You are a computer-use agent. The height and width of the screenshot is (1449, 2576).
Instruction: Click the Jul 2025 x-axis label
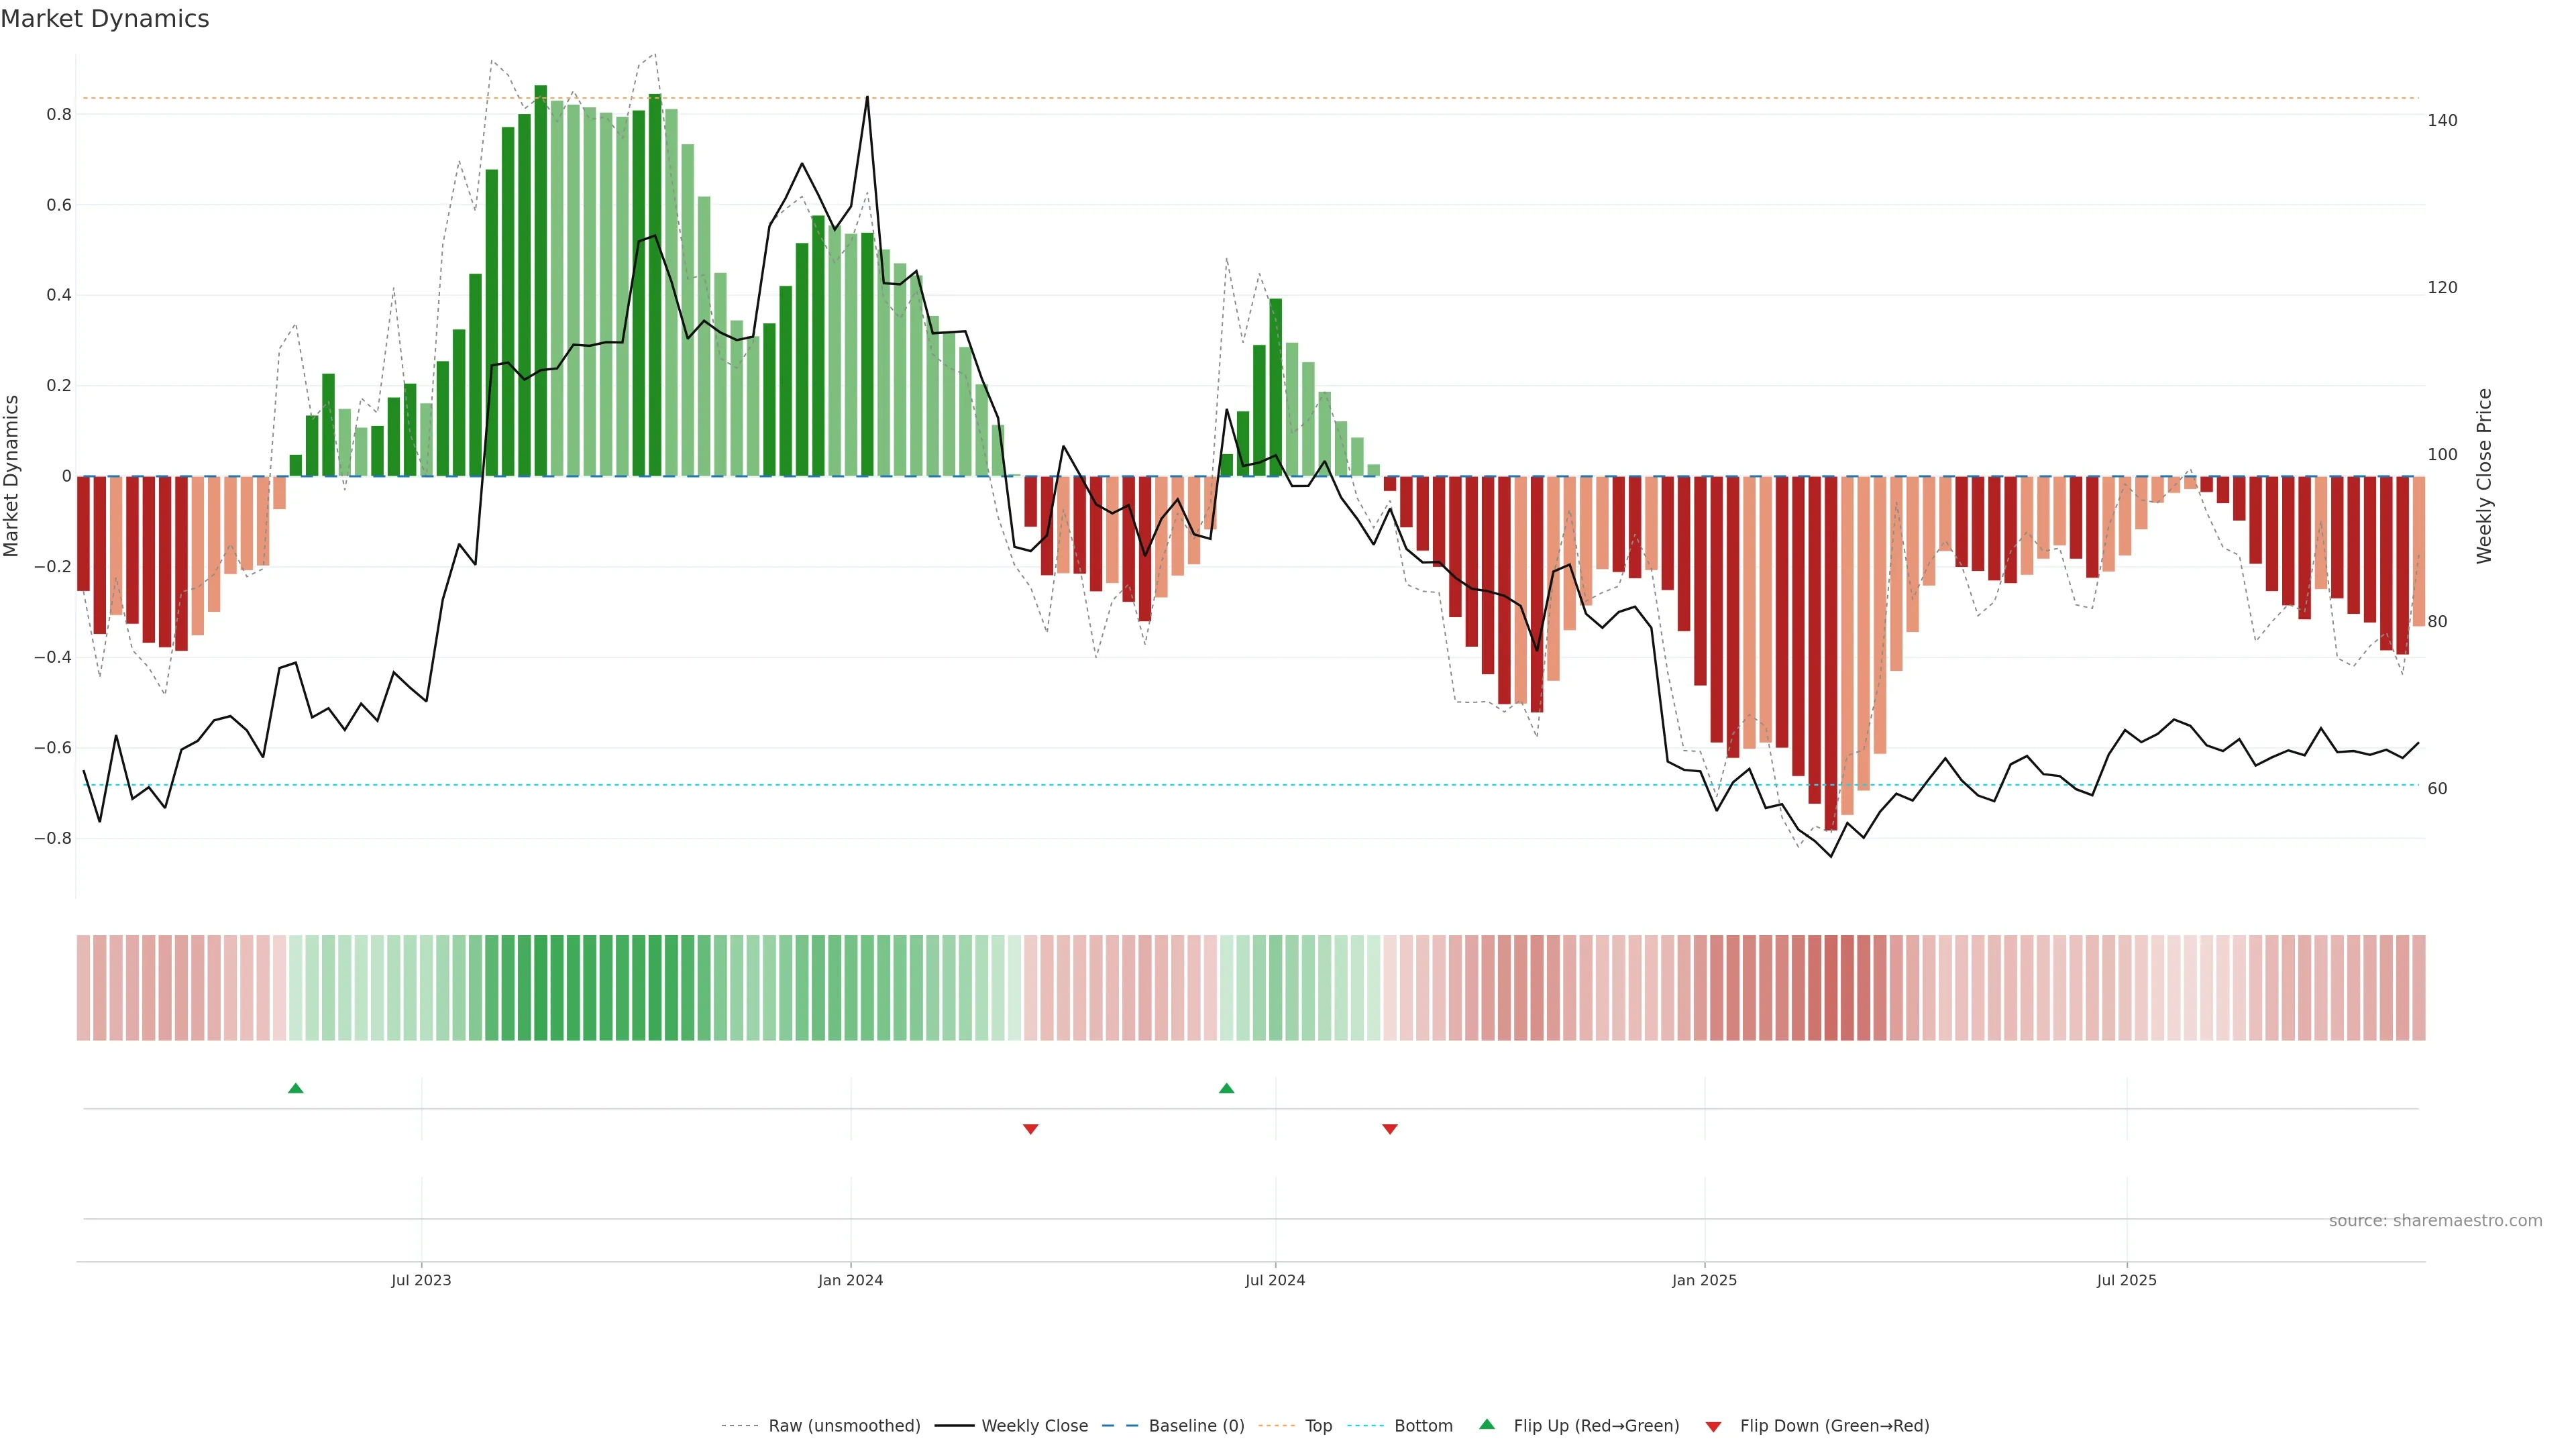(2126, 1280)
